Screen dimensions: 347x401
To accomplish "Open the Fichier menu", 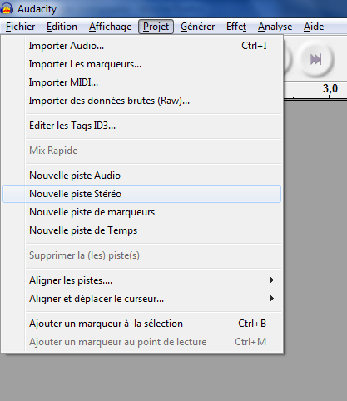I will tap(20, 27).
